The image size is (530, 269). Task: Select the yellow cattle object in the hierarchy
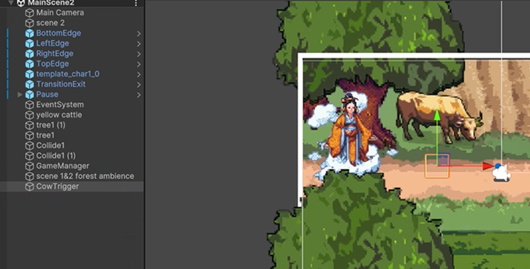[59, 115]
